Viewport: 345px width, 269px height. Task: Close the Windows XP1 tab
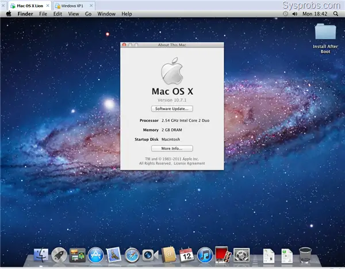(x=91, y=6)
